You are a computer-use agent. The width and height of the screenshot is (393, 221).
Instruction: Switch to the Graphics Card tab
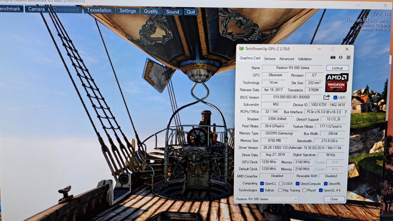tap(250, 58)
